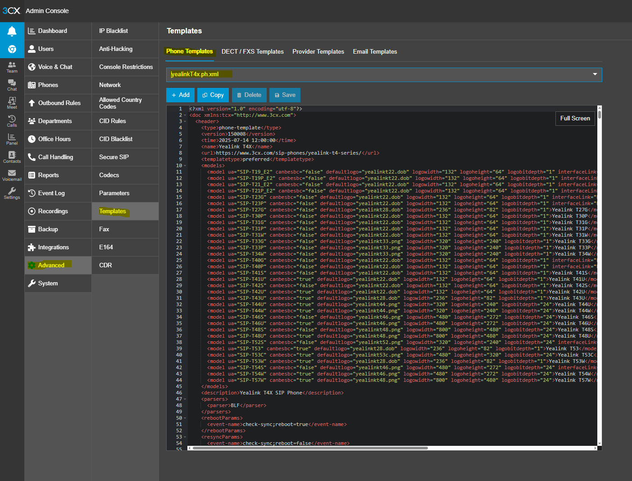632x481 pixels.
Task: Open Allowed Country Codes submenu item
Action: (x=125, y=103)
